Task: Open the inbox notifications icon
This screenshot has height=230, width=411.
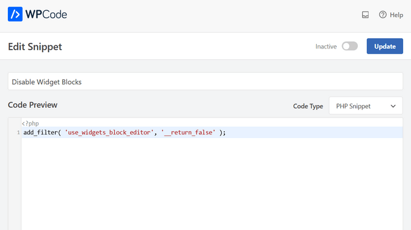Action: coord(365,15)
